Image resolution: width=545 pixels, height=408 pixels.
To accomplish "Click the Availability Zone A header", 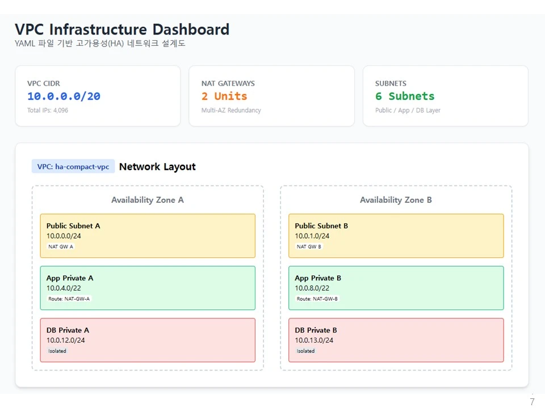I will tap(148, 200).
